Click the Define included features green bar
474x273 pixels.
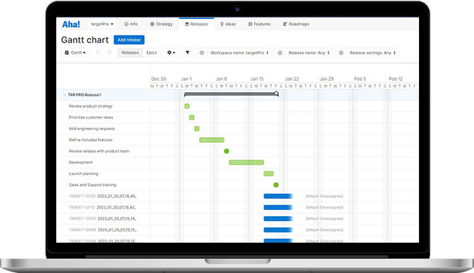(212, 140)
